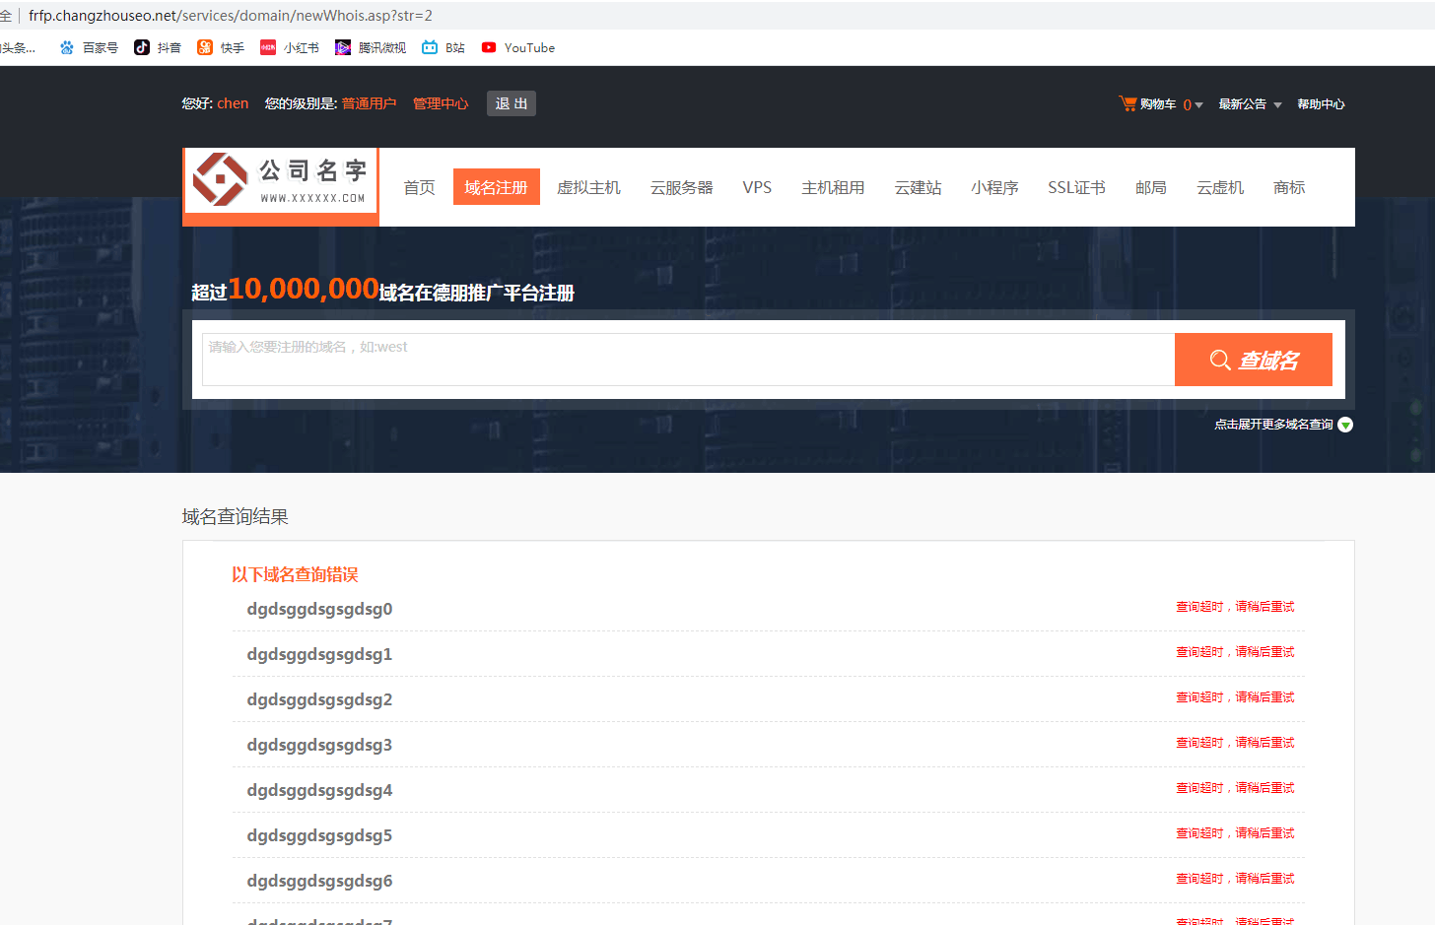The width and height of the screenshot is (1435, 925).
Task: Open the 百家号 bookmark icon
Action: (x=67, y=47)
